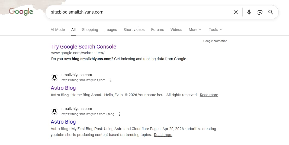The image size is (289, 145).
Task: Click Astro favicon of second result
Action: click(55, 111)
